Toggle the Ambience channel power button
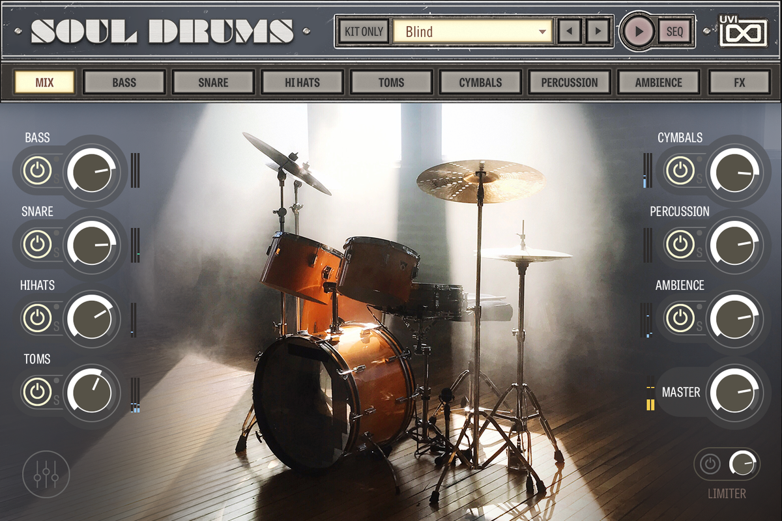The width and height of the screenshot is (782, 521). 680,318
